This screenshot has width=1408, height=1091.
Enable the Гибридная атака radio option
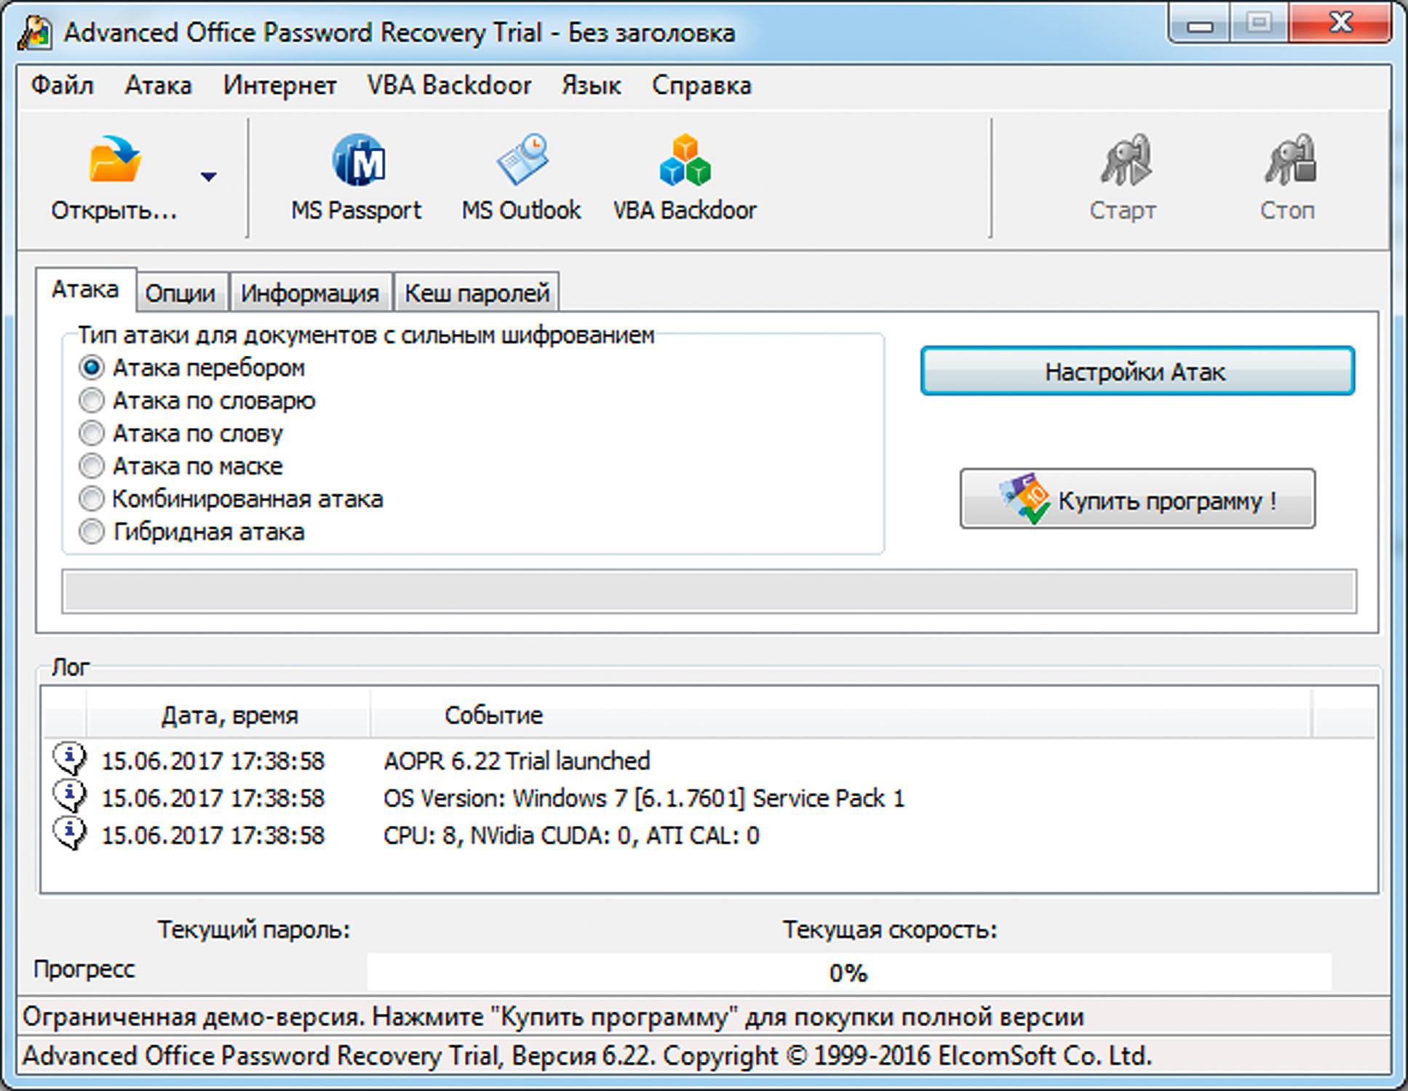(92, 532)
